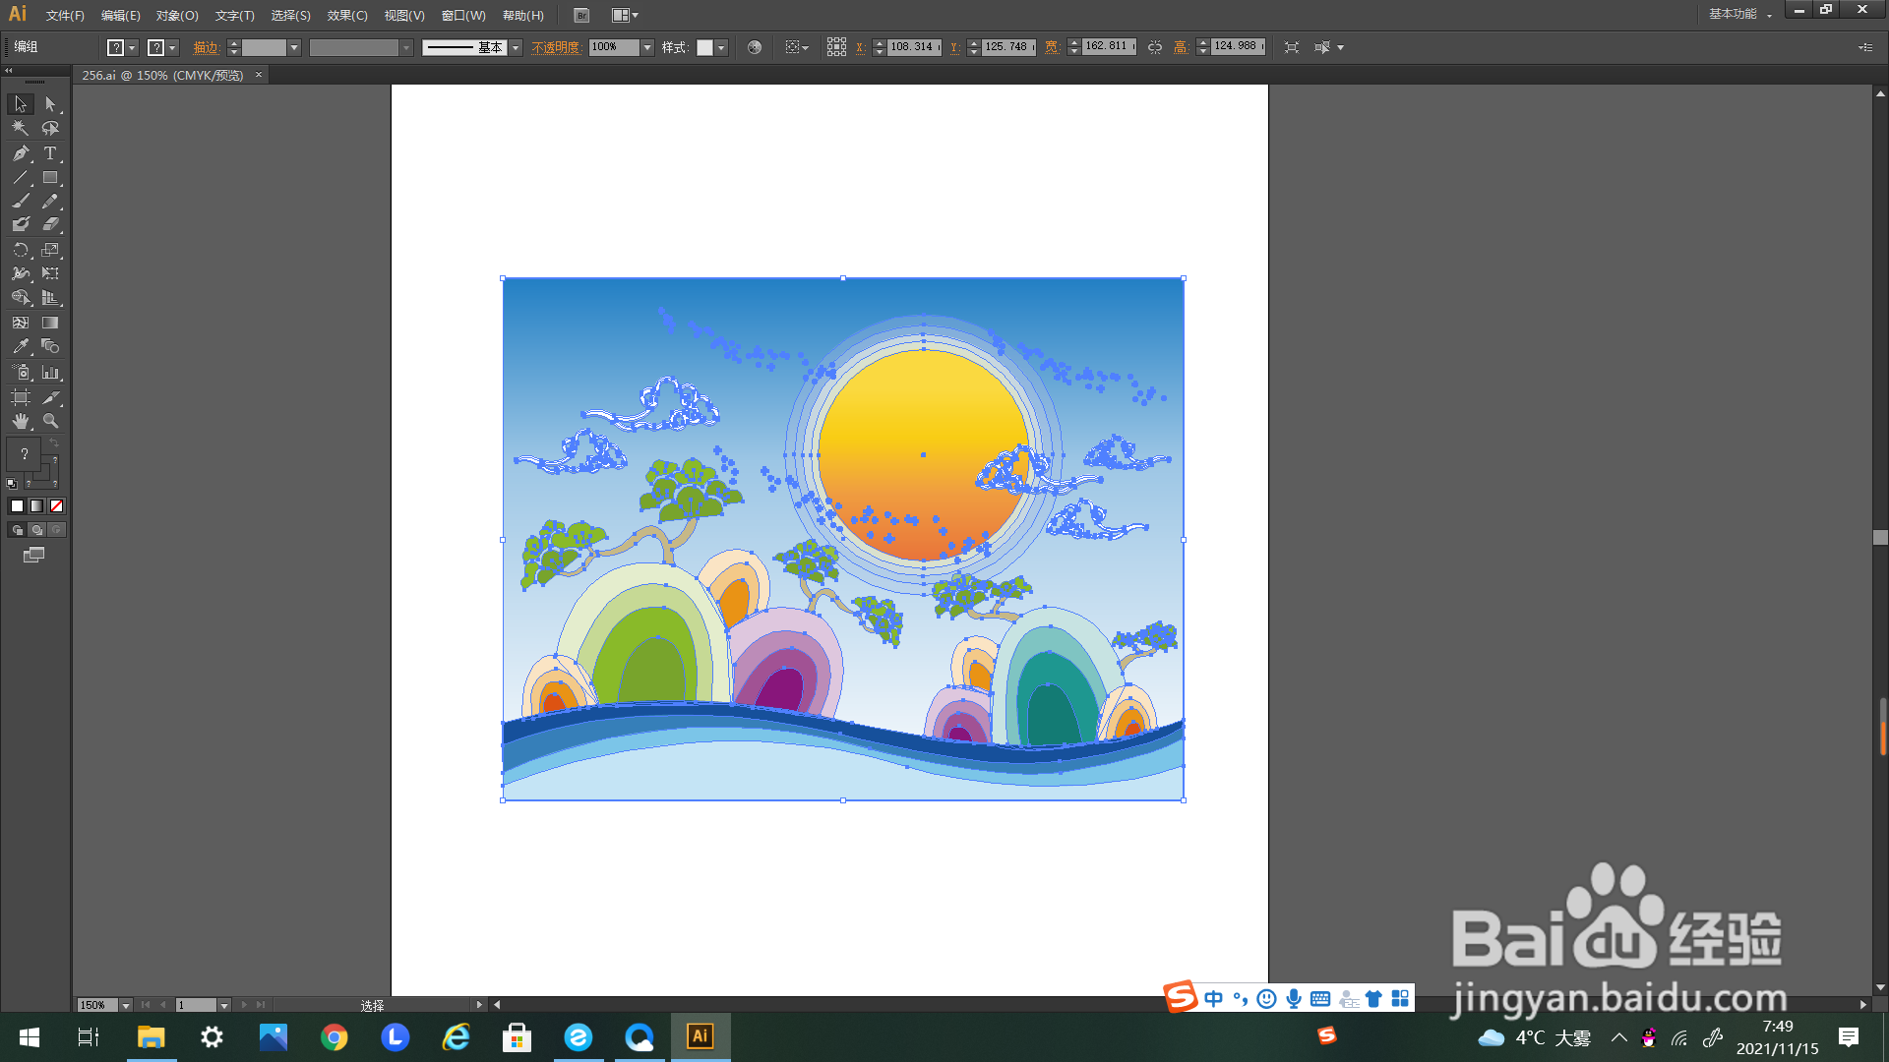Open the 对象(O) menu
The height and width of the screenshot is (1062, 1889).
coord(177,15)
